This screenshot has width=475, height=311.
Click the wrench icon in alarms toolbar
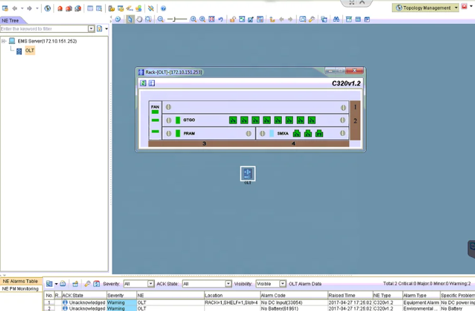point(87,284)
